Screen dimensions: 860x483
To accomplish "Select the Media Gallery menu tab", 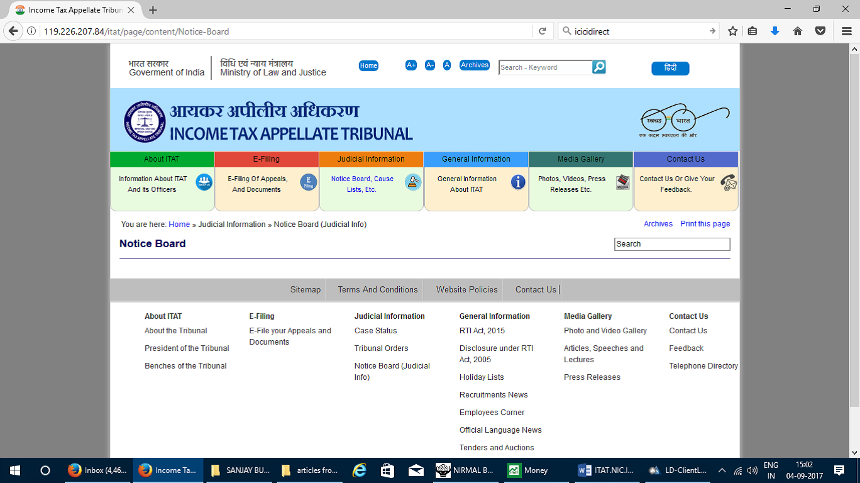I will [x=581, y=159].
